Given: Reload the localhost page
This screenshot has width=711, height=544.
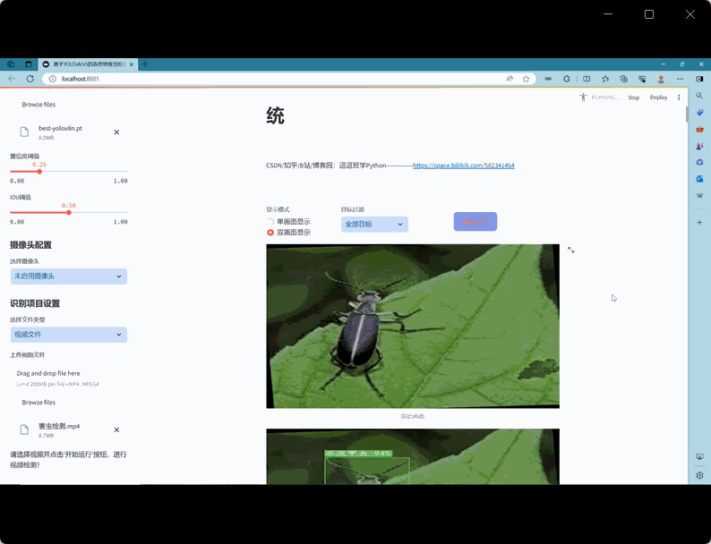Looking at the screenshot, I should [30, 79].
